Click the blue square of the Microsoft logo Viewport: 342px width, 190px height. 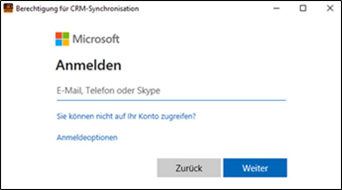(x=58, y=43)
